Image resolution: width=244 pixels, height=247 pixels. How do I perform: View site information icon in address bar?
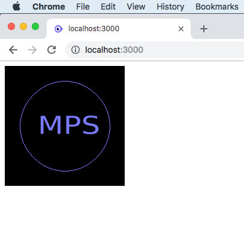point(76,50)
